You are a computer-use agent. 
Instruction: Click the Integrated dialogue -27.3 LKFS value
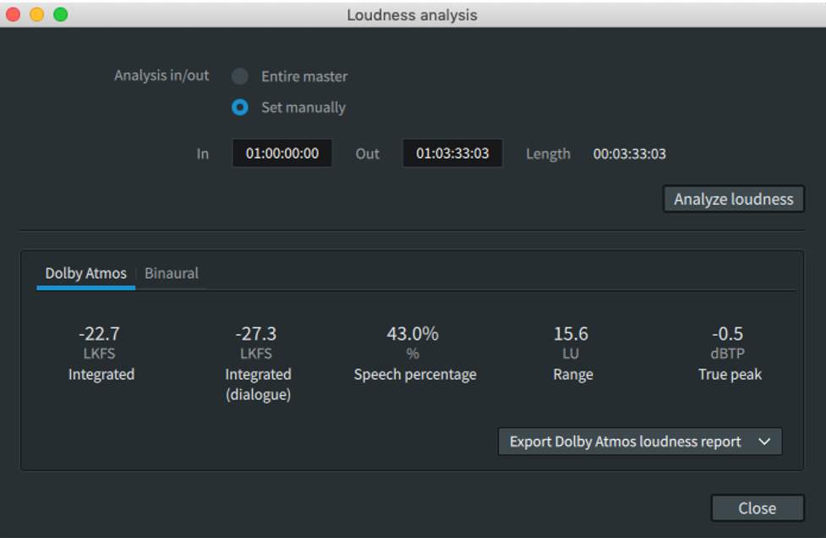coord(257,334)
